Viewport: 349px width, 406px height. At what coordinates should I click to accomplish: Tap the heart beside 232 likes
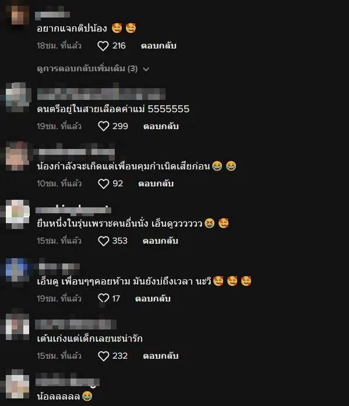103,356
